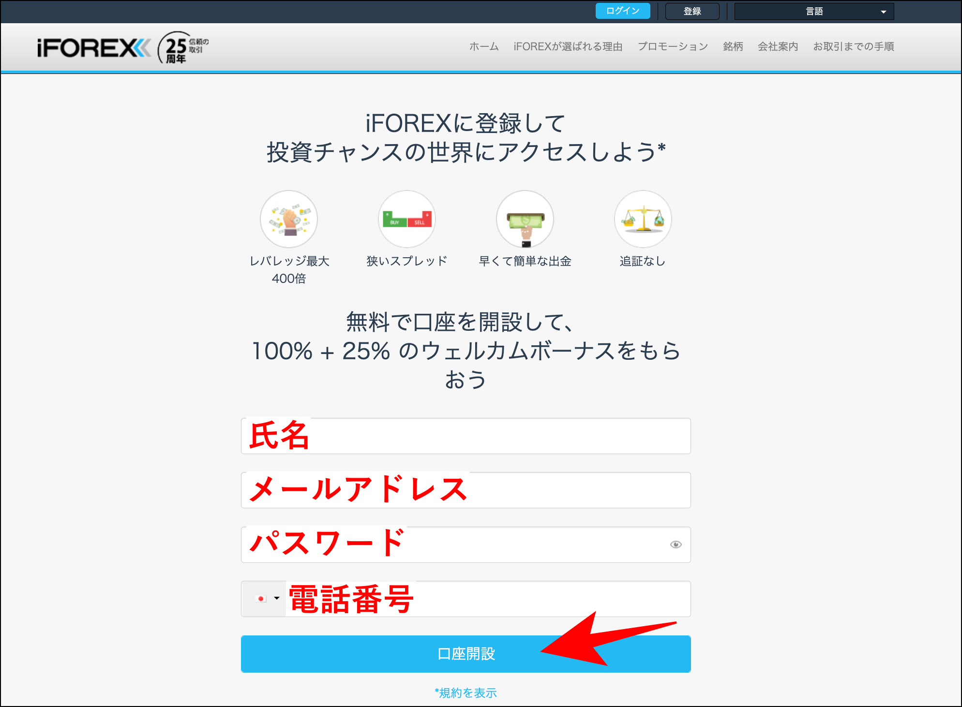
Task: Click the レバレッジ最大400倍 money icon
Action: pos(288,219)
